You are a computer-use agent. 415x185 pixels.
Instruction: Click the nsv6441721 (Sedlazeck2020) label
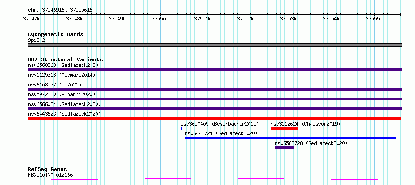pos(221,133)
